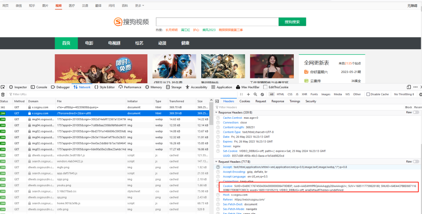Clear network log with trash icon
This screenshot has width=422, height=214.
3,95
